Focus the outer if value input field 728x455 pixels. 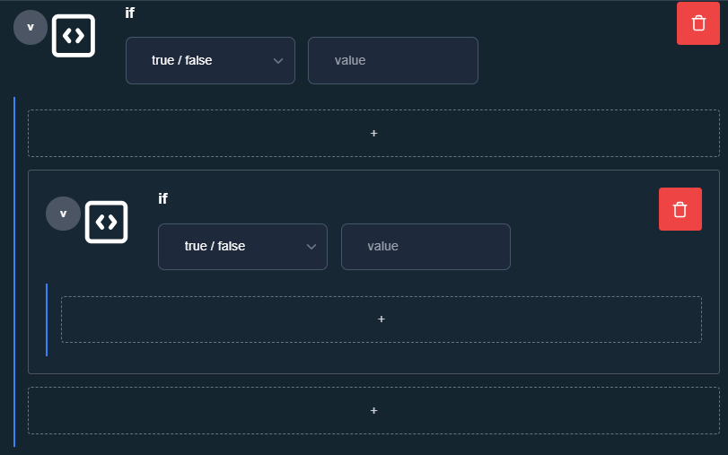click(393, 60)
